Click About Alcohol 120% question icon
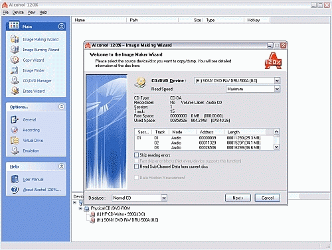The width and height of the screenshot is (332, 250). click(15, 190)
